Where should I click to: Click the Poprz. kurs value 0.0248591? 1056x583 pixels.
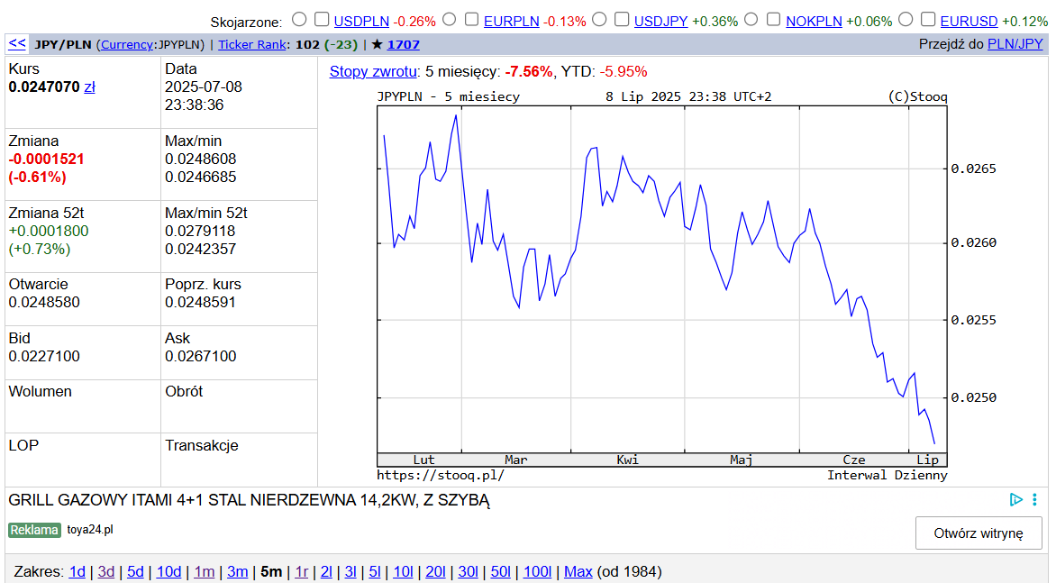201,302
